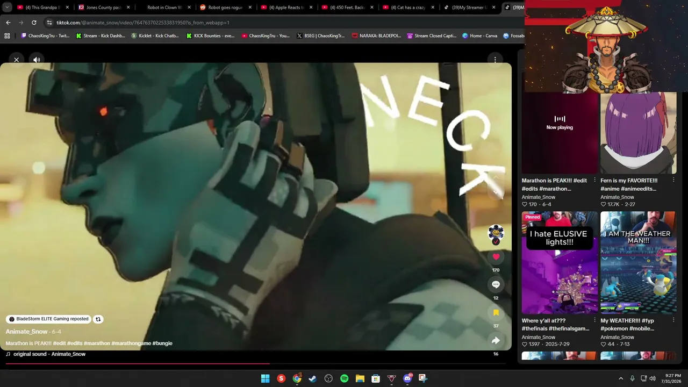Reload the TikTok page
The width and height of the screenshot is (688, 387).
pyautogui.click(x=34, y=23)
